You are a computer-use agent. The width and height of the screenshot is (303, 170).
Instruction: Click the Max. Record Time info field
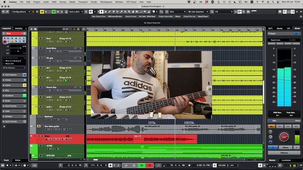click(107, 17)
